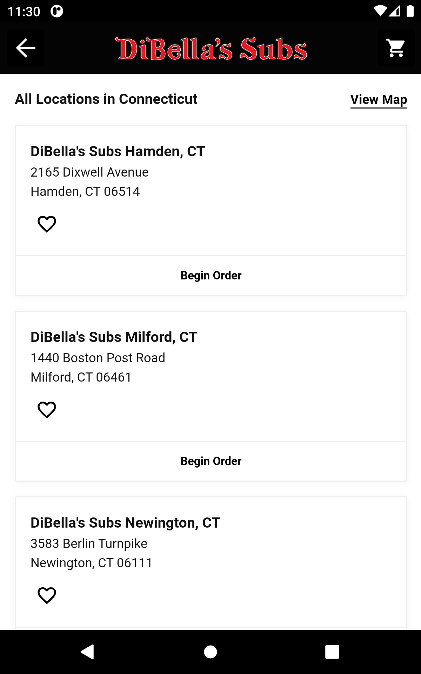Screen dimensions: 421x674
Task: Tap the 2165 Dixwell Avenue address
Action: pyautogui.click(x=89, y=172)
